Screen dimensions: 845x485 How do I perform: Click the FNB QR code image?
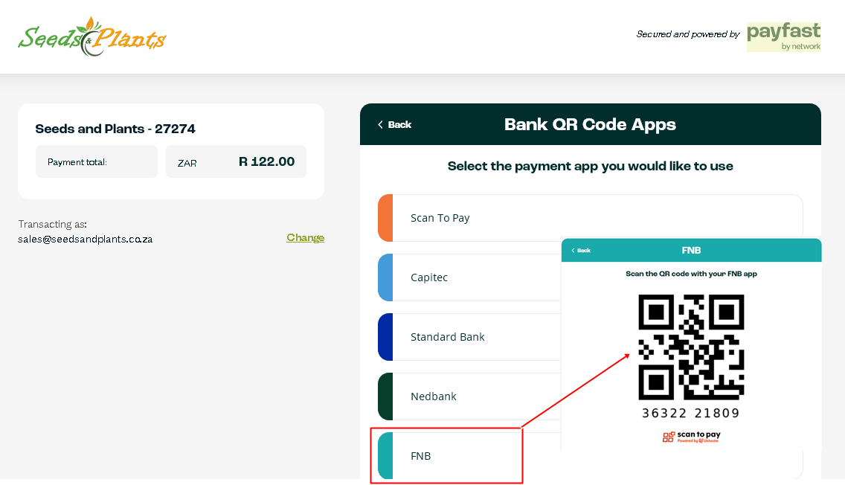(x=692, y=347)
